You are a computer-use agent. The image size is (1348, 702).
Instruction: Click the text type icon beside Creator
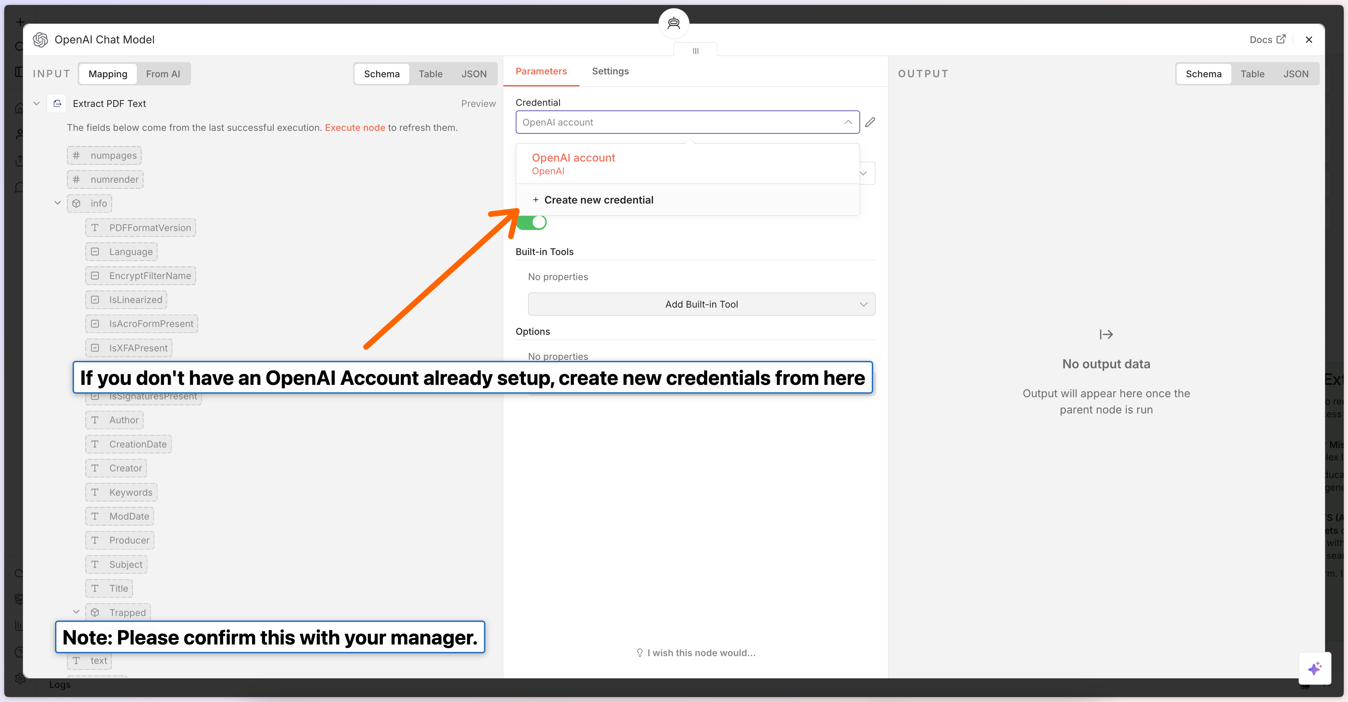click(x=95, y=468)
